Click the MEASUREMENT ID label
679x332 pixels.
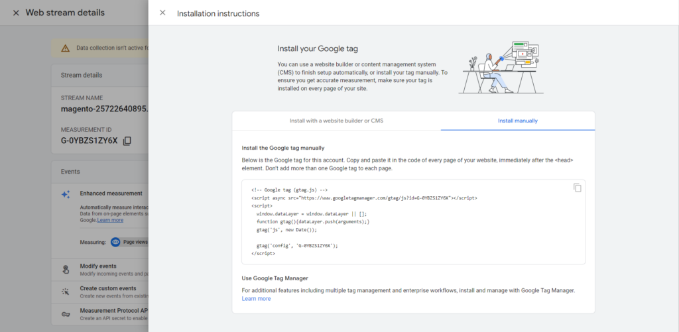[87, 130]
